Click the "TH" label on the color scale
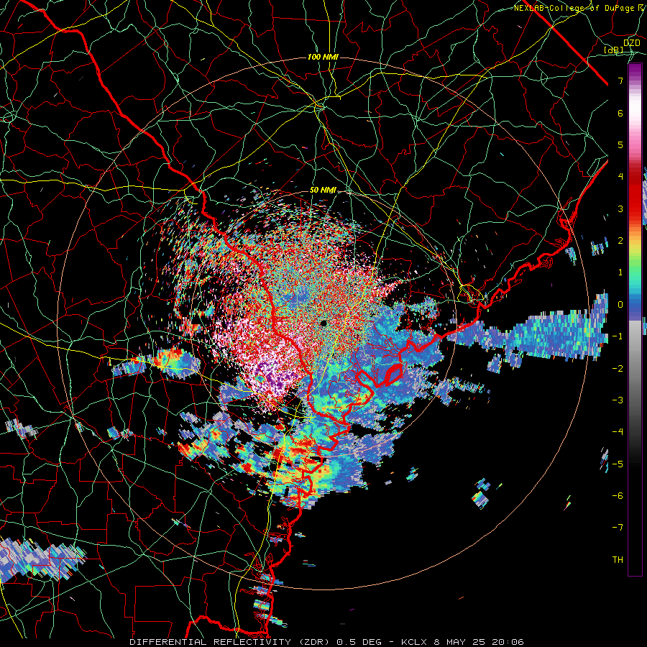 coord(618,559)
